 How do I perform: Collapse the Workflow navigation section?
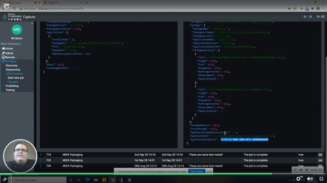(10, 61)
